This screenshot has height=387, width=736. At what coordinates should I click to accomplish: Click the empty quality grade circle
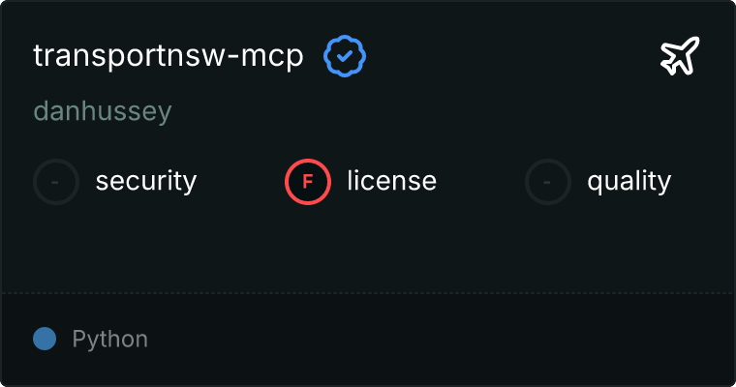(548, 182)
